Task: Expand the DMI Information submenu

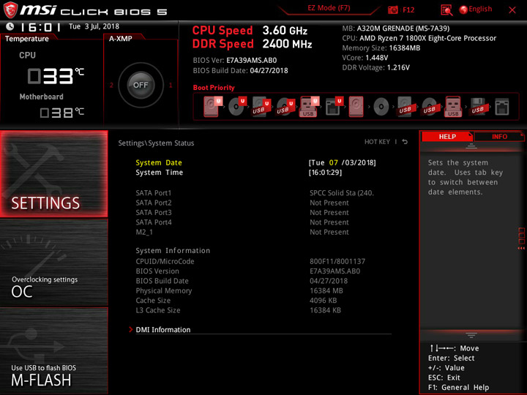Action: (x=163, y=330)
